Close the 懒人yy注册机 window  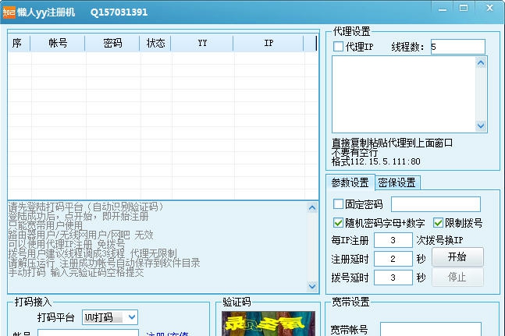(x=489, y=8)
